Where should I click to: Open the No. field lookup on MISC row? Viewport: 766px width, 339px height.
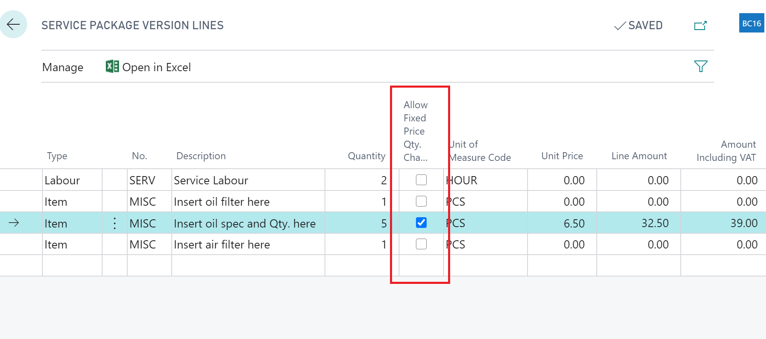coord(142,201)
